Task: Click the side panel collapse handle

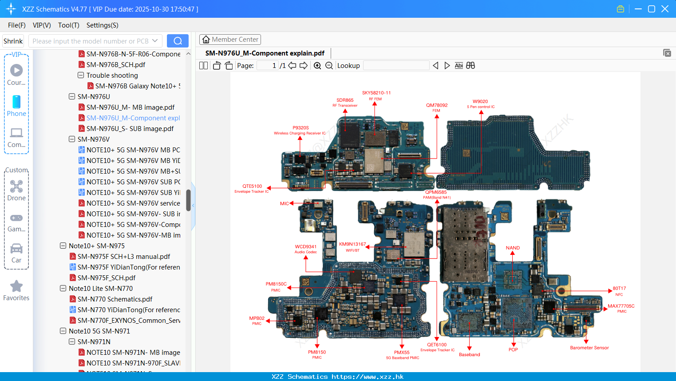Action: (x=193, y=206)
